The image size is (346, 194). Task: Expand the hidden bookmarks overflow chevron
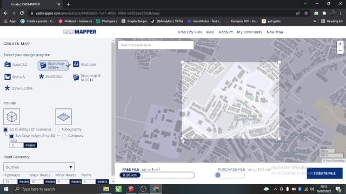click(315, 21)
